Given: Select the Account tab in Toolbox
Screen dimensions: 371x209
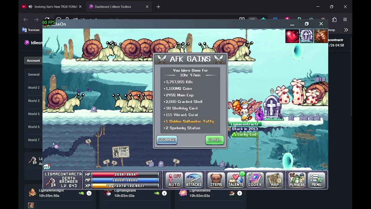Looking at the screenshot, I should tap(33, 61).
